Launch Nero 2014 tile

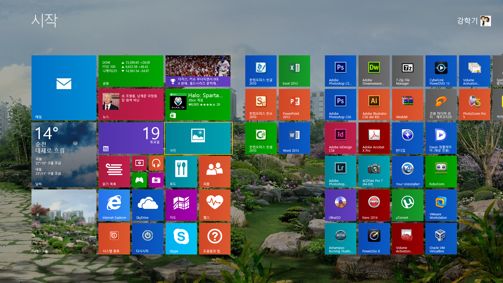(374, 205)
